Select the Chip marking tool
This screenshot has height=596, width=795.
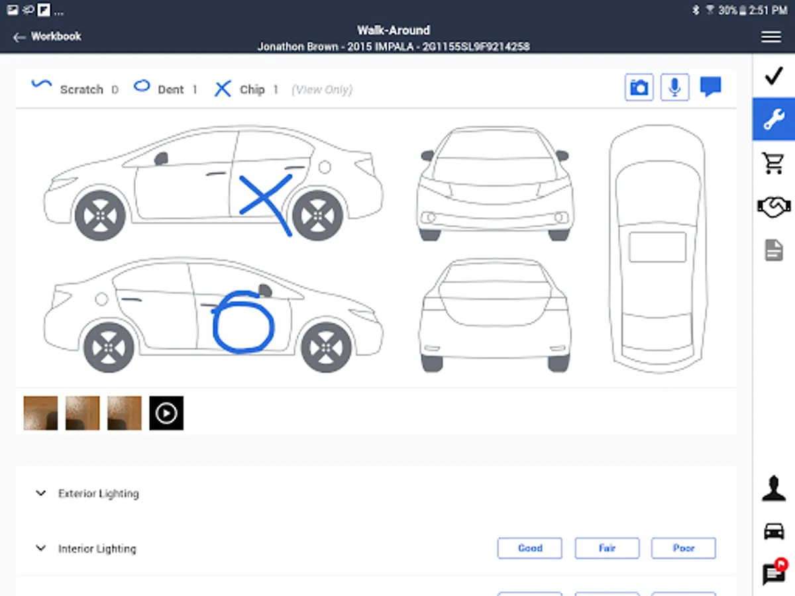[246, 89]
